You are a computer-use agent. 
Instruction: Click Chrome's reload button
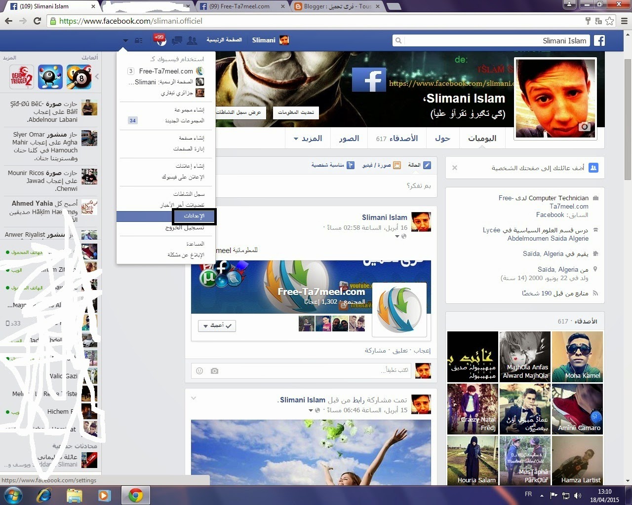tap(37, 21)
